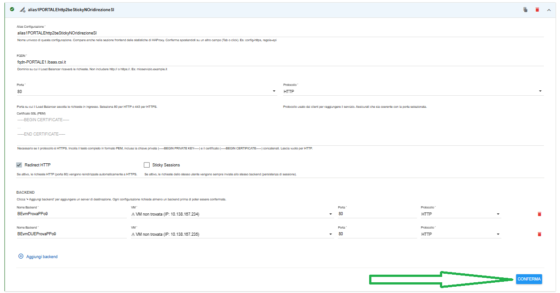Click the BACKEND section heading
Image resolution: width=560 pixels, height=293 pixels.
coord(26,192)
